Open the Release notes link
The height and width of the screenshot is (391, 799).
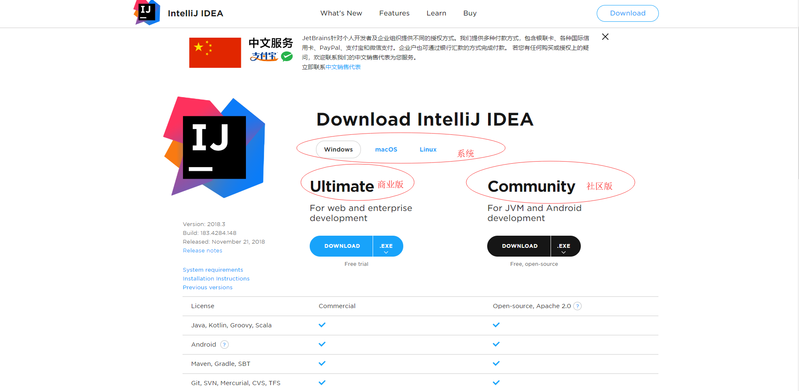pyautogui.click(x=203, y=251)
